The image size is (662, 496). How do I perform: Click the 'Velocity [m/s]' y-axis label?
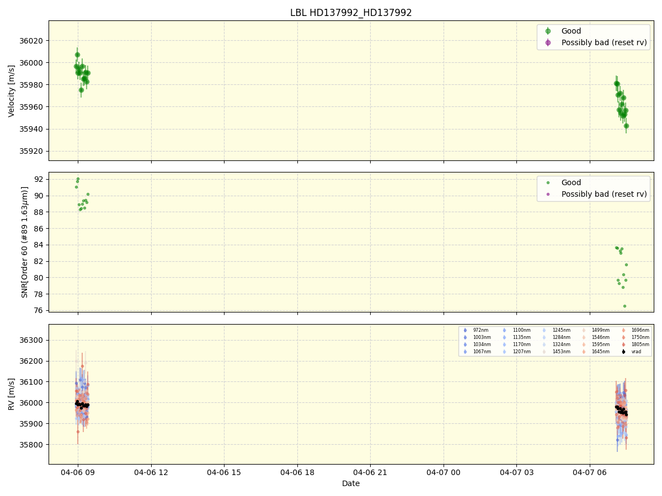(12, 91)
